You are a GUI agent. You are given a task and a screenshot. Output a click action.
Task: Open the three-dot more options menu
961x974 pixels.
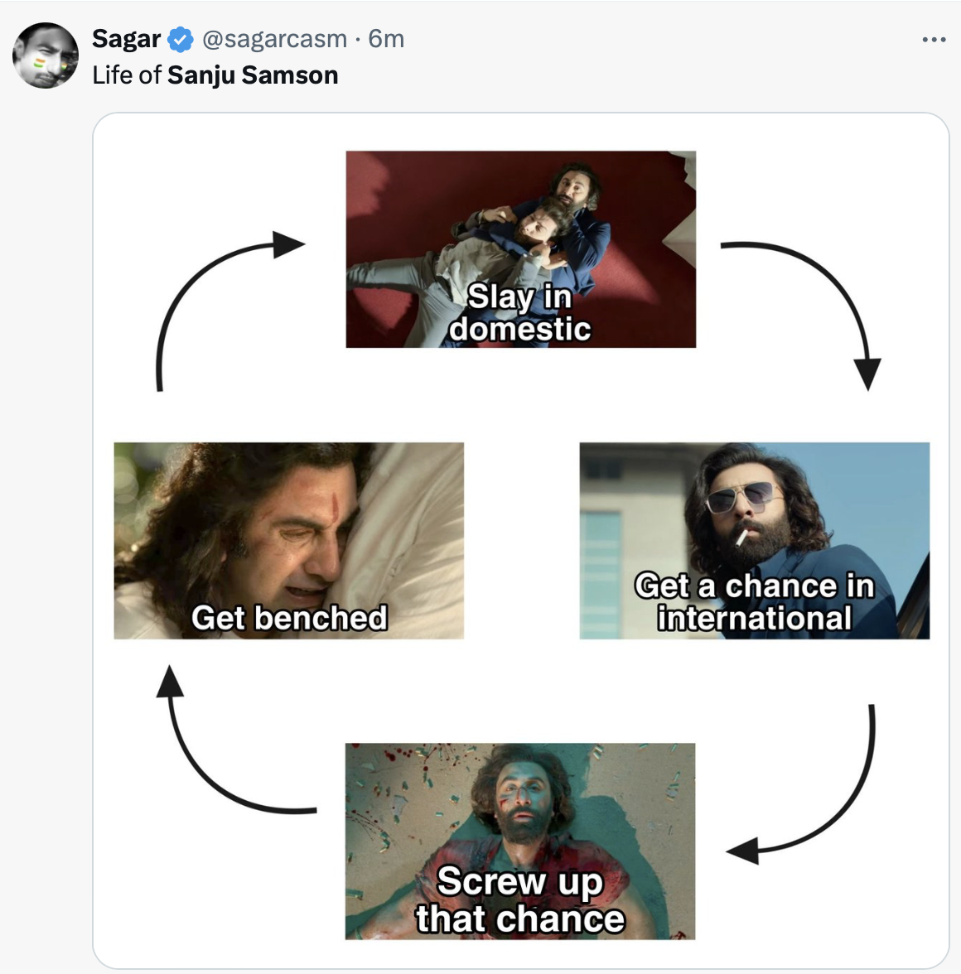pyautogui.click(x=934, y=40)
